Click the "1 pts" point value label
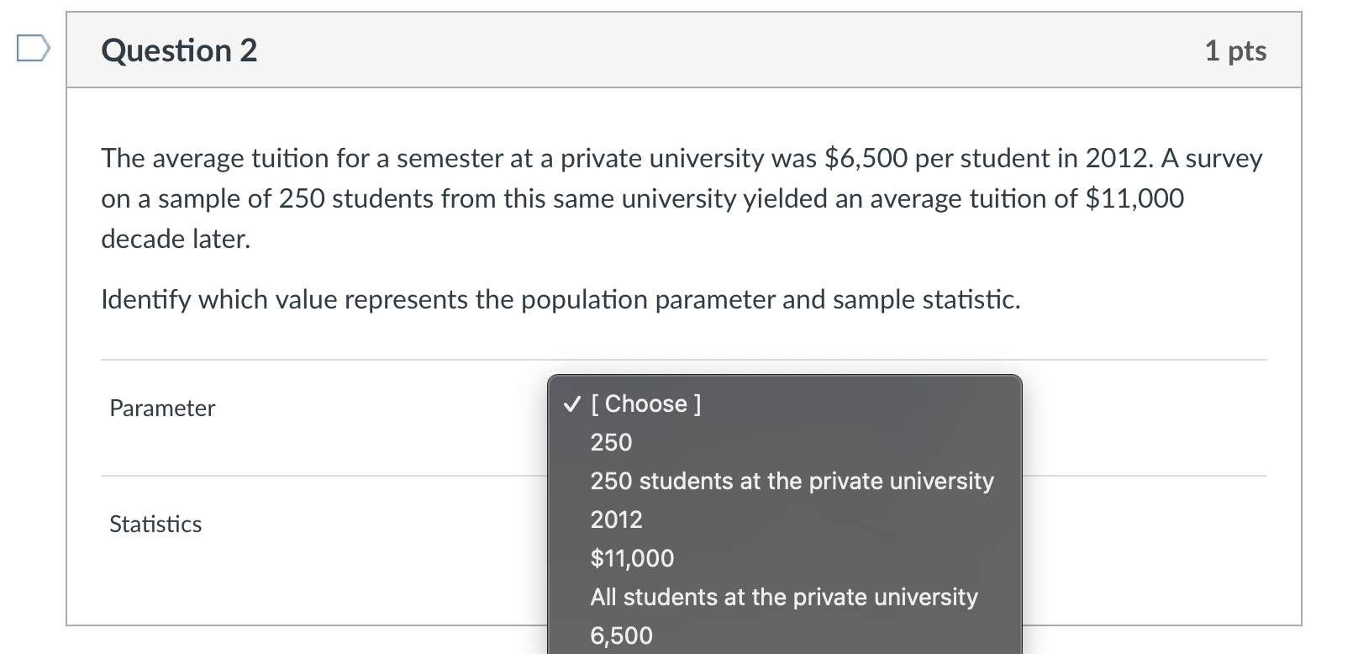1358x654 pixels. pyautogui.click(x=1235, y=50)
